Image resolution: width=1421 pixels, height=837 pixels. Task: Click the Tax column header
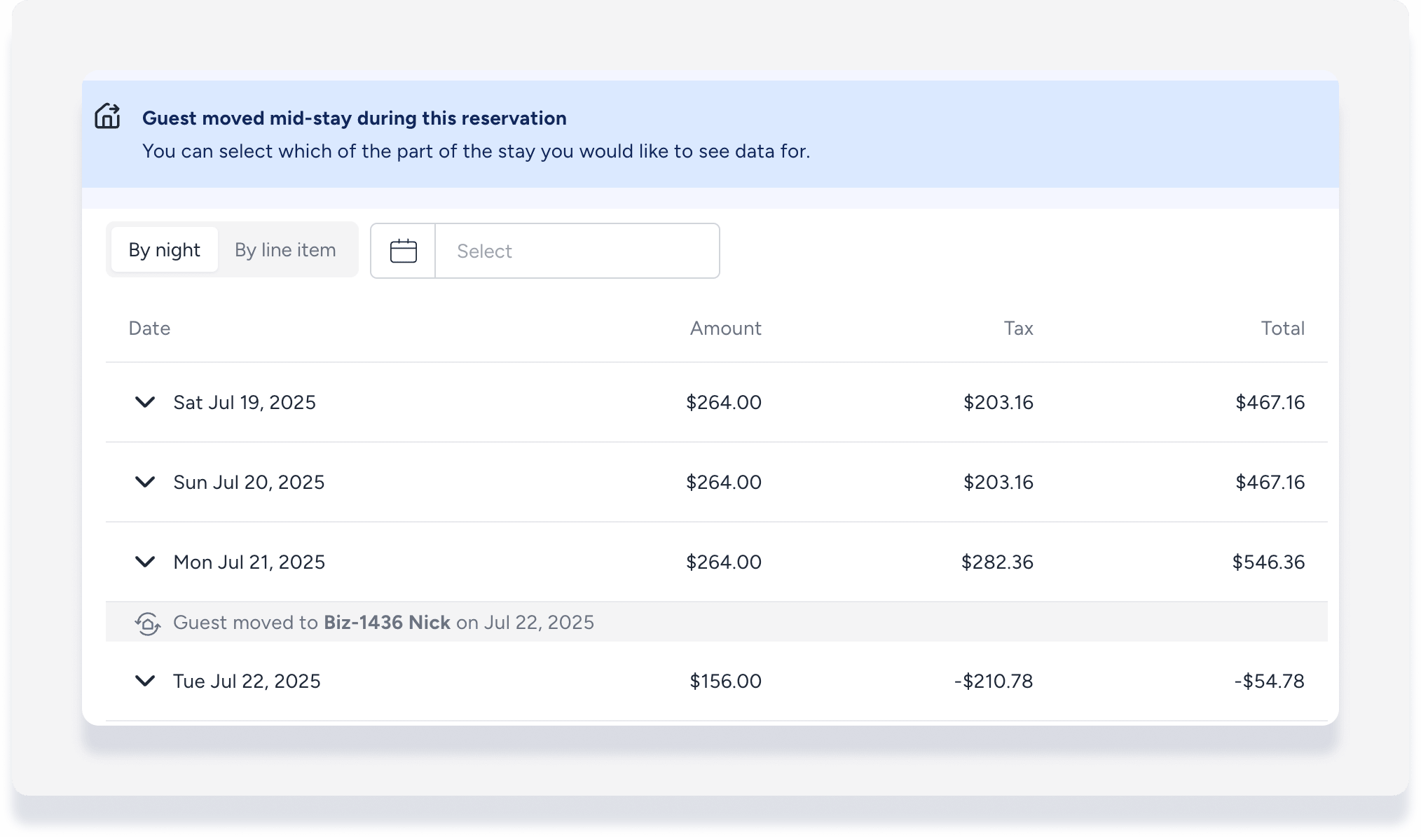coord(1018,328)
